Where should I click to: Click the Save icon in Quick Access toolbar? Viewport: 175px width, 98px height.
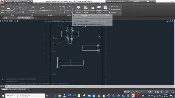point(12,1)
